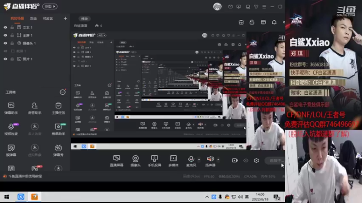Switch to 可改名 scene tab

pyautogui.click(x=48, y=18)
